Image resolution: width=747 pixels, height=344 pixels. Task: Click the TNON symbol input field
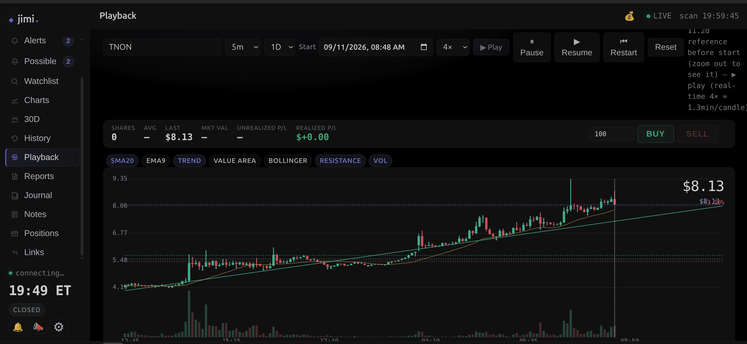(162, 47)
